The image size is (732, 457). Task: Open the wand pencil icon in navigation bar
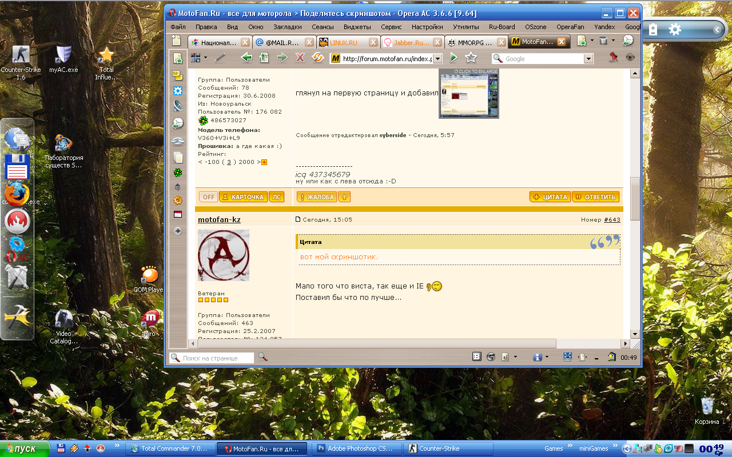pos(220,58)
